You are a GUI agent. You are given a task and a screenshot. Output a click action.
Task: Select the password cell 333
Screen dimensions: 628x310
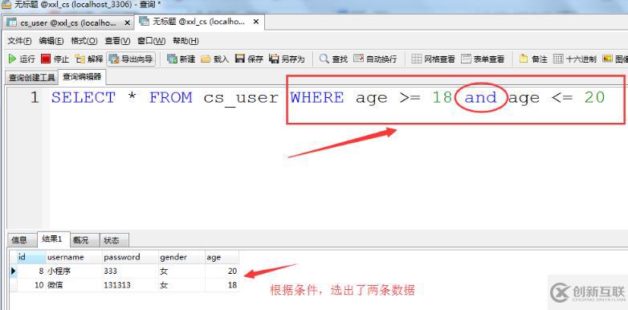130,271
